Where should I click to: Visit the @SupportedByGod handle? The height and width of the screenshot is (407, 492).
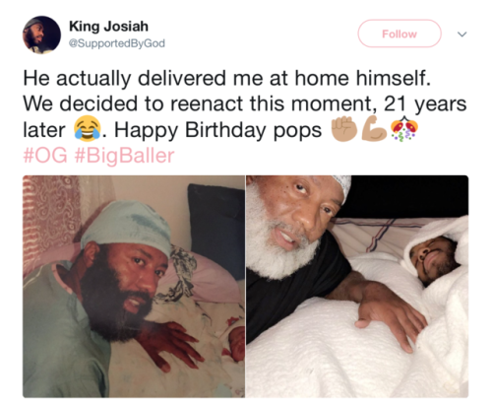coord(117,43)
